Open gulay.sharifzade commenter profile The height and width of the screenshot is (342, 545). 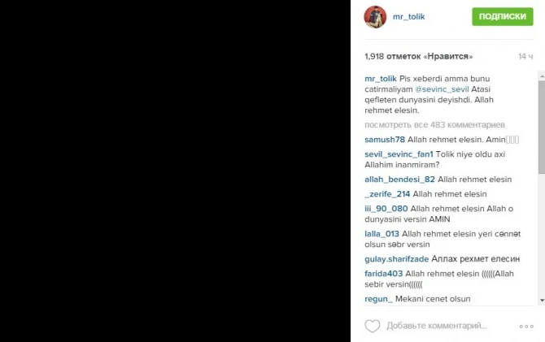[397, 259]
